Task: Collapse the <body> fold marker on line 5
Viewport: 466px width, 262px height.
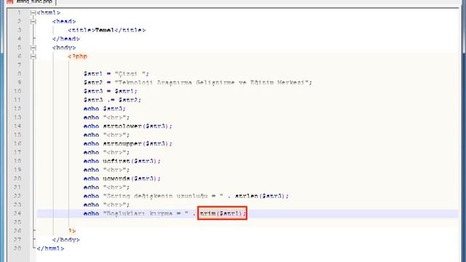Action: coord(33,47)
